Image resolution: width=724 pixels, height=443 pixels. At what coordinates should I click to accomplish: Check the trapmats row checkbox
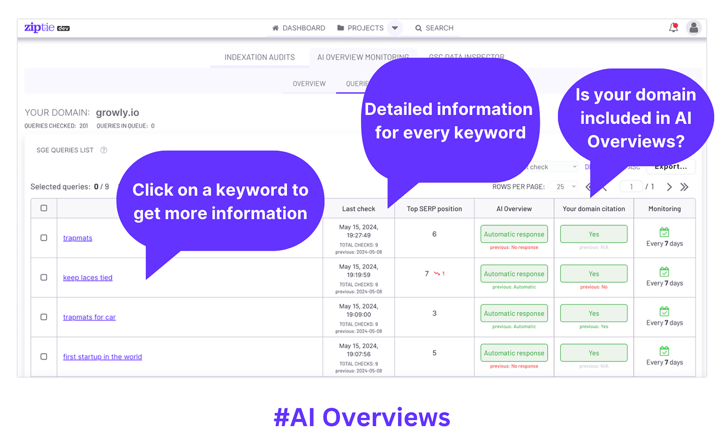coord(44,238)
